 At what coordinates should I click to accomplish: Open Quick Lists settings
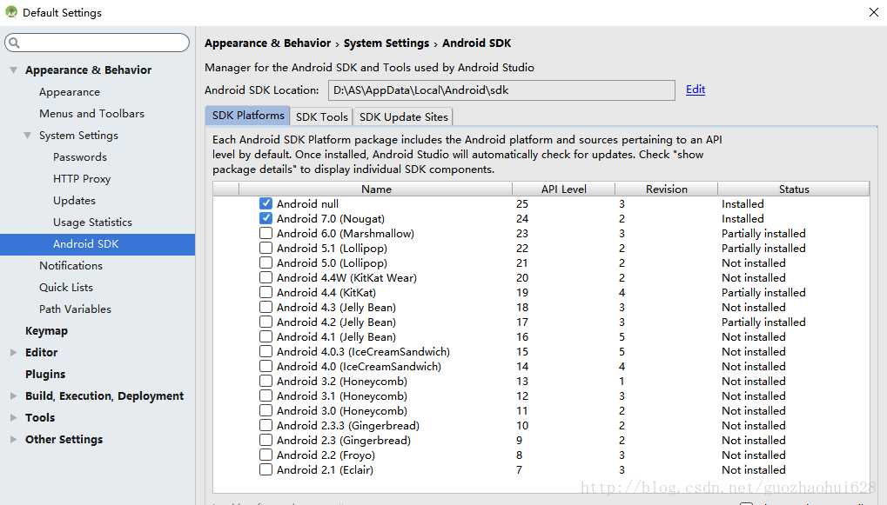(65, 288)
